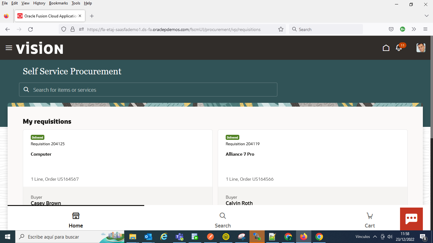
Task: Open the History menu
Action: 39,3
